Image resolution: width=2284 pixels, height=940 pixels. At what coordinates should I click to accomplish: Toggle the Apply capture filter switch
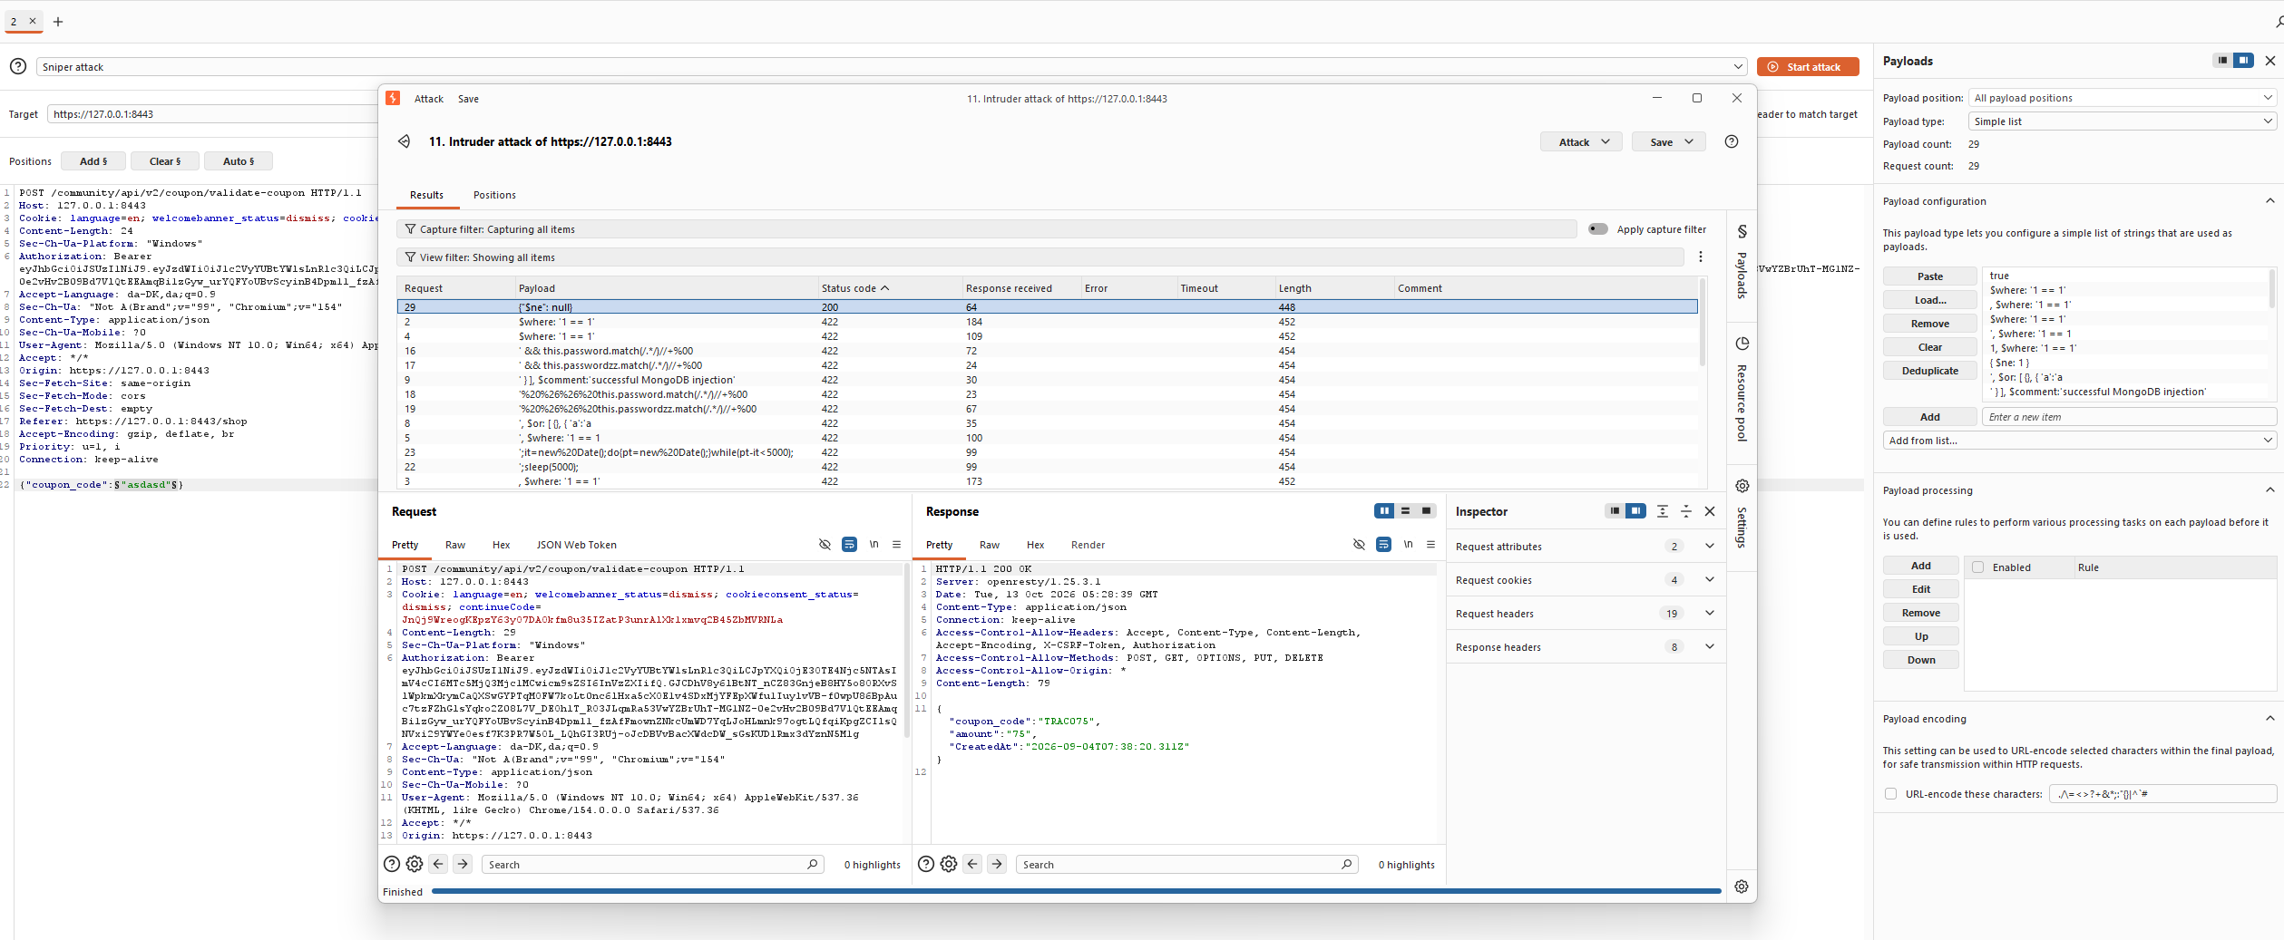click(x=1598, y=229)
